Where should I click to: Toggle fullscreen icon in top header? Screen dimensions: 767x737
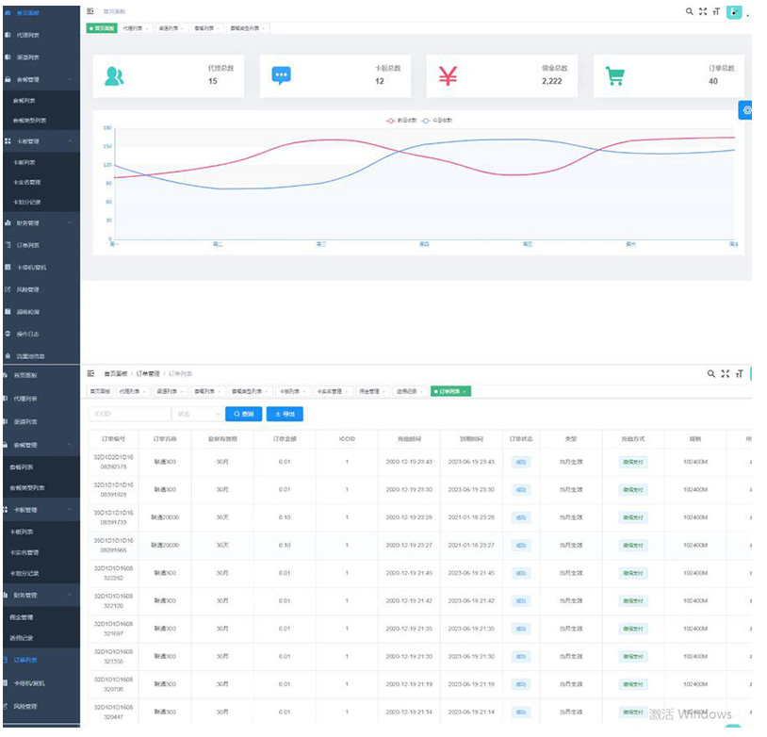pyautogui.click(x=703, y=11)
